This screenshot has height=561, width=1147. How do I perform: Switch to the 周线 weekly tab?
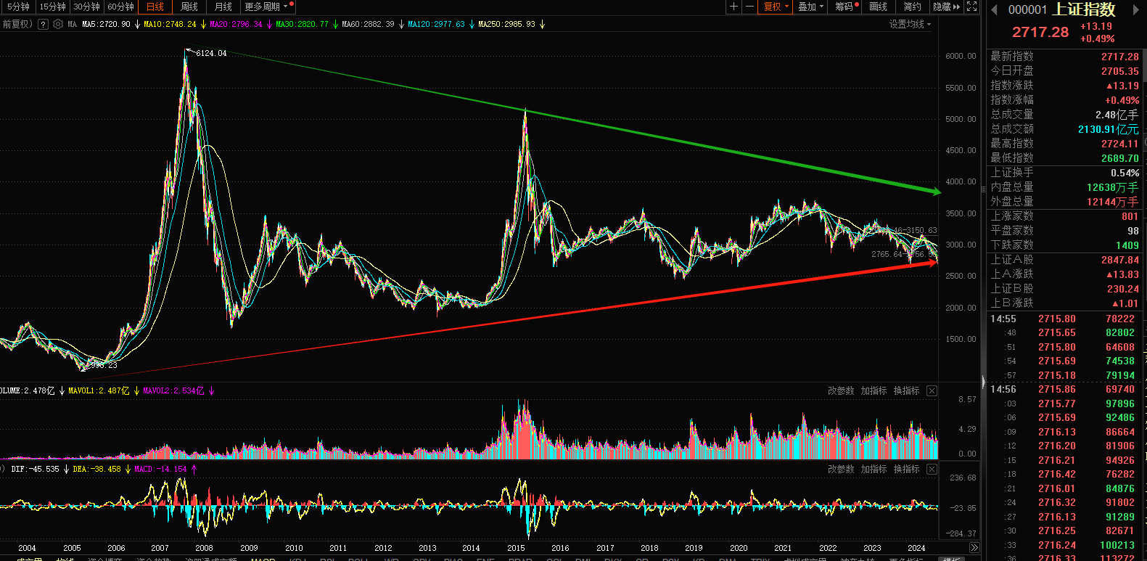[x=189, y=7]
